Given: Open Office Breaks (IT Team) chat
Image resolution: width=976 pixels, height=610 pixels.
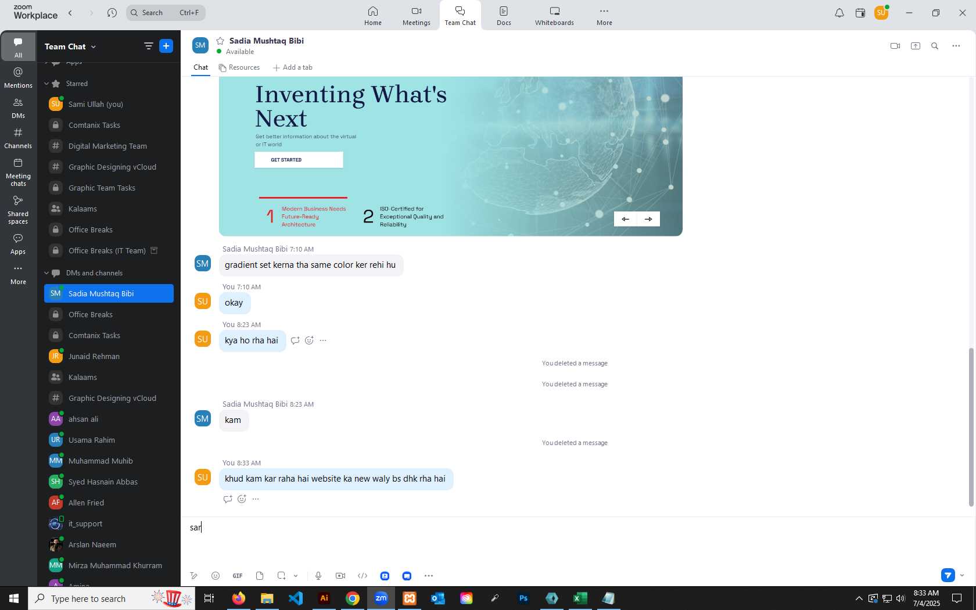Looking at the screenshot, I should [109, 250].
